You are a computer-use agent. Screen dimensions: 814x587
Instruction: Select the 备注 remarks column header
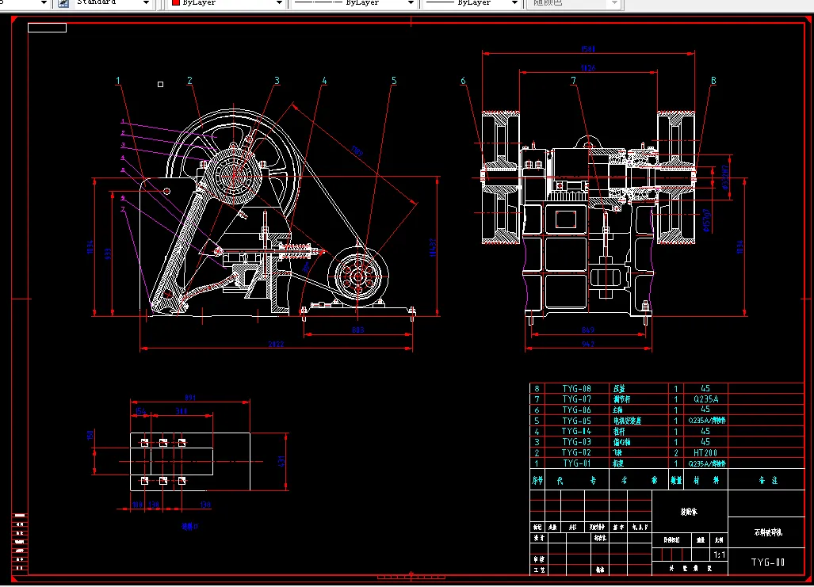click(768, 481)
